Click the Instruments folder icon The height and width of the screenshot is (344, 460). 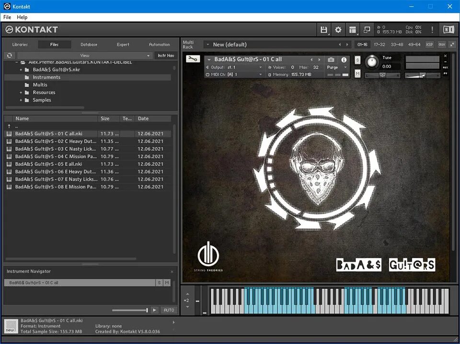tap(27, 78)
